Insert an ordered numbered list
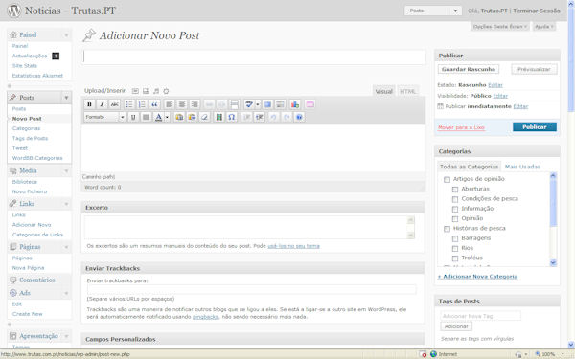The image size is (575, 359). (142, 104)
